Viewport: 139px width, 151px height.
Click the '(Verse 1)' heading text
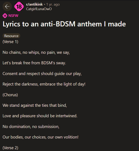coord(10,42)
